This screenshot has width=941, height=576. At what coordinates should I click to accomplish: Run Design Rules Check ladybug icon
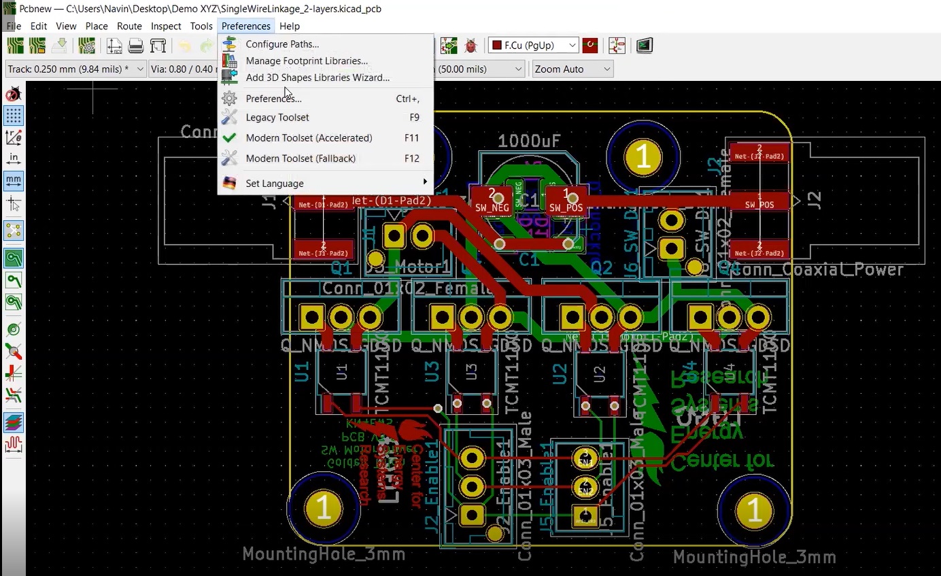click(470, 46)
